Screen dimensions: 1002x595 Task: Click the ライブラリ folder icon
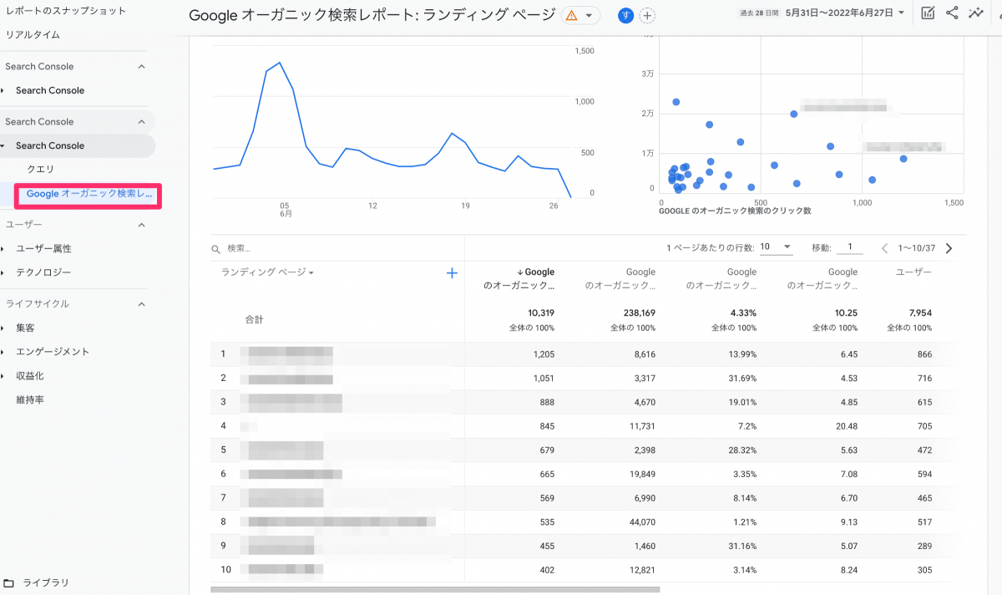9,582
